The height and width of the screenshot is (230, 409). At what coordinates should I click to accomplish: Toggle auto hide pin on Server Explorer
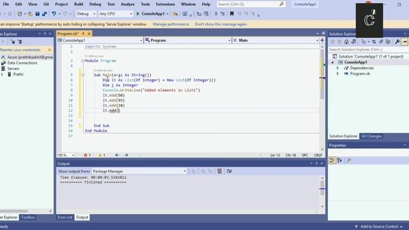coord(45,34)
